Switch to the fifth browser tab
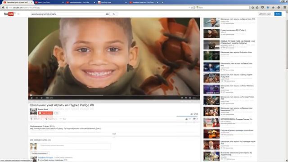288x162 pixels. point(144,2)
